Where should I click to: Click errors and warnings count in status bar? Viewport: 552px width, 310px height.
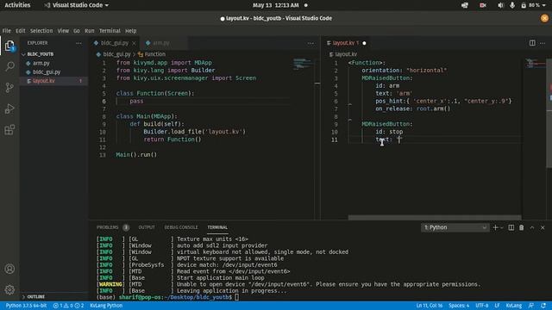click(x=68, y=306)
